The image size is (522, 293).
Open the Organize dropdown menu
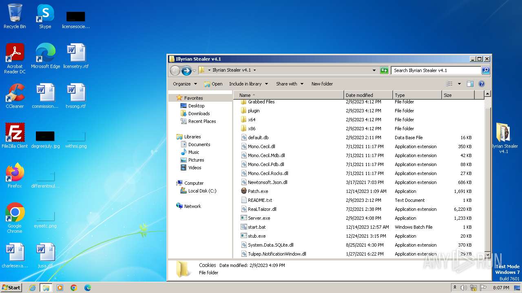(x=185, y=84)
